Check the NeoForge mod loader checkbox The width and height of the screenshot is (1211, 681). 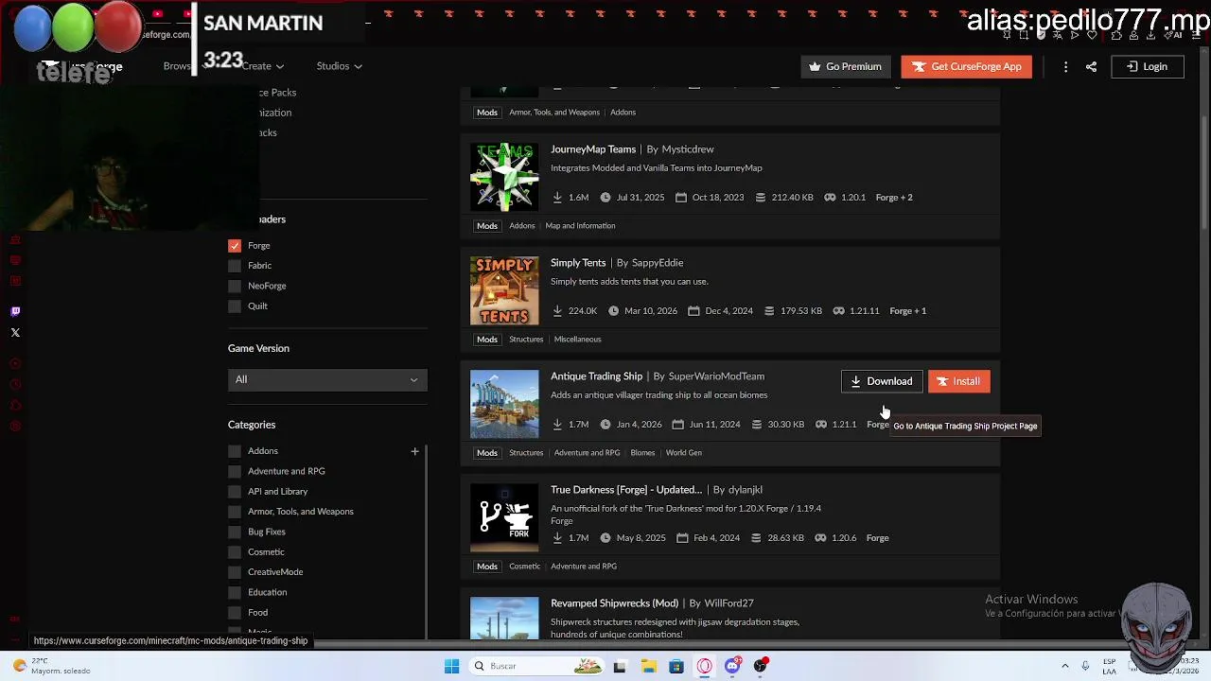pyautogui.click(x=235, y=286)
